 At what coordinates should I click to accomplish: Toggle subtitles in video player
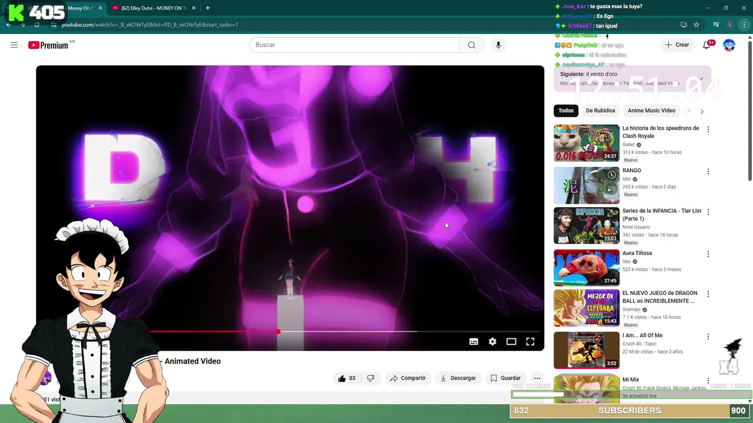click(474, 341)
